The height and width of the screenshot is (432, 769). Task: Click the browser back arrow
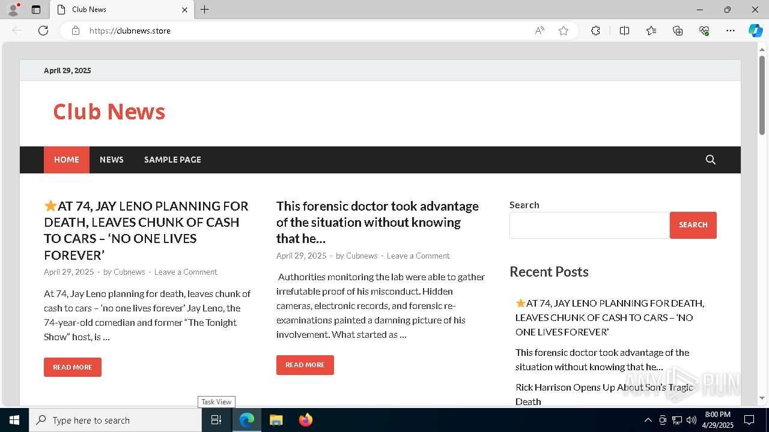point(17,31)
